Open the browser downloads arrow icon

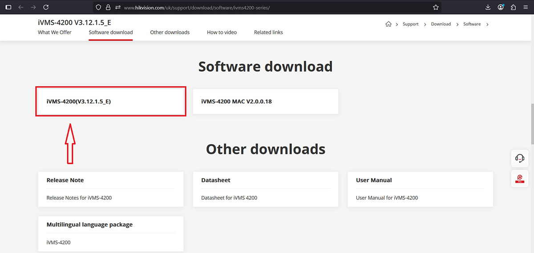(488, 7)
